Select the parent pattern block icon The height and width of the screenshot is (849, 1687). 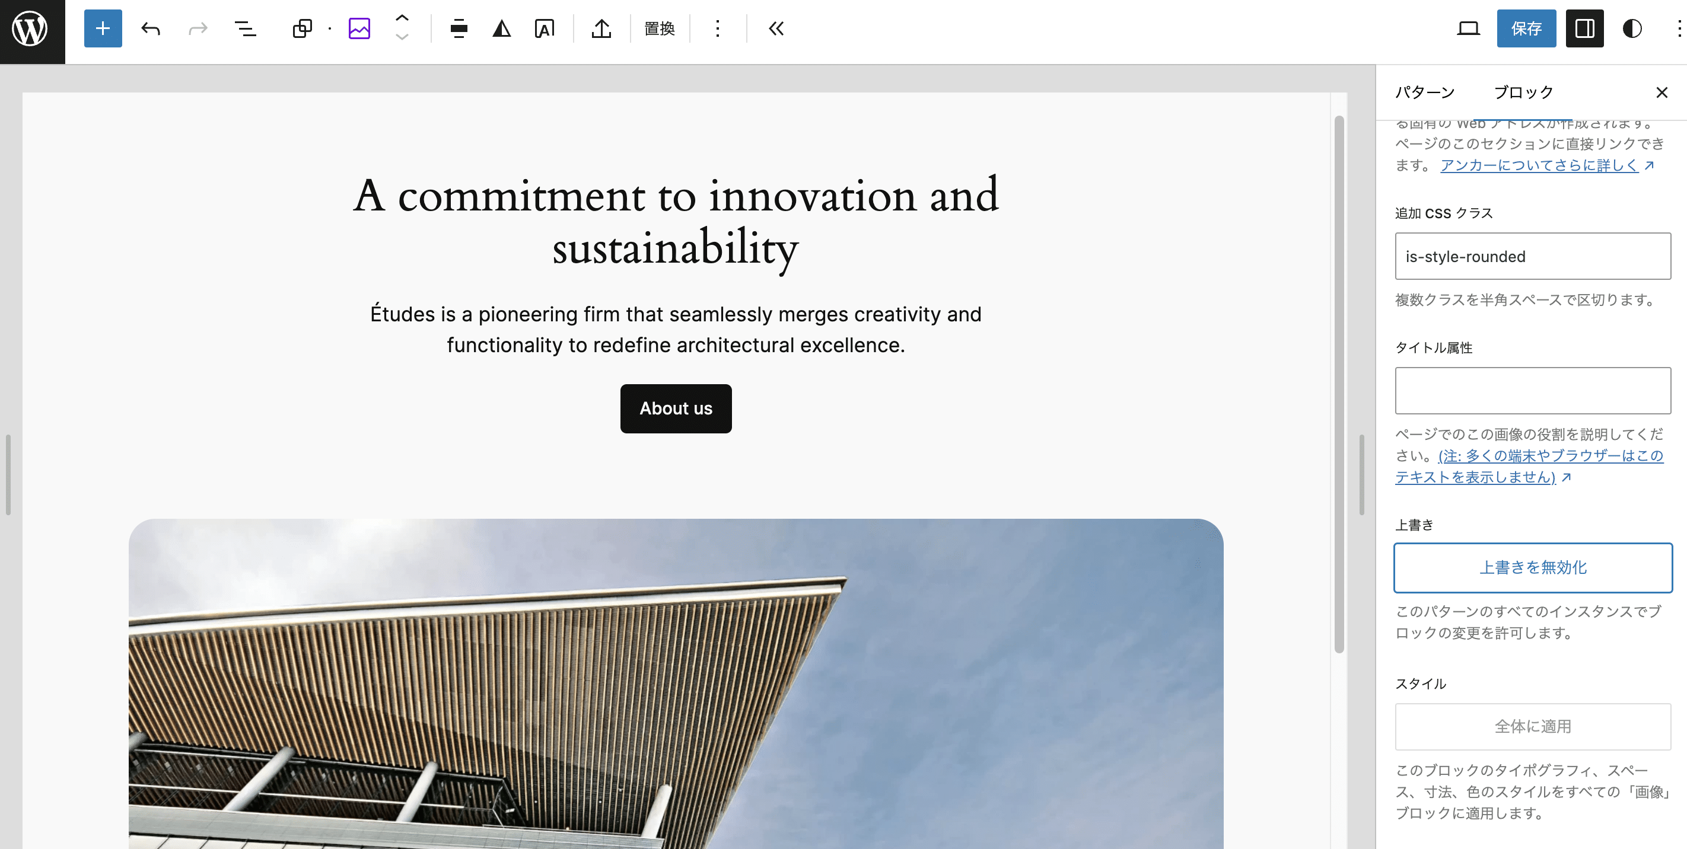(x=302, y=29)
